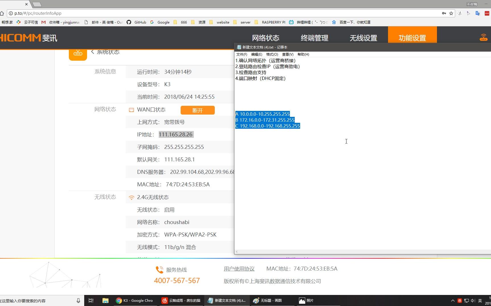Switch to NetEase Music 云烟成雨 taskbar item

pos(181,301)
